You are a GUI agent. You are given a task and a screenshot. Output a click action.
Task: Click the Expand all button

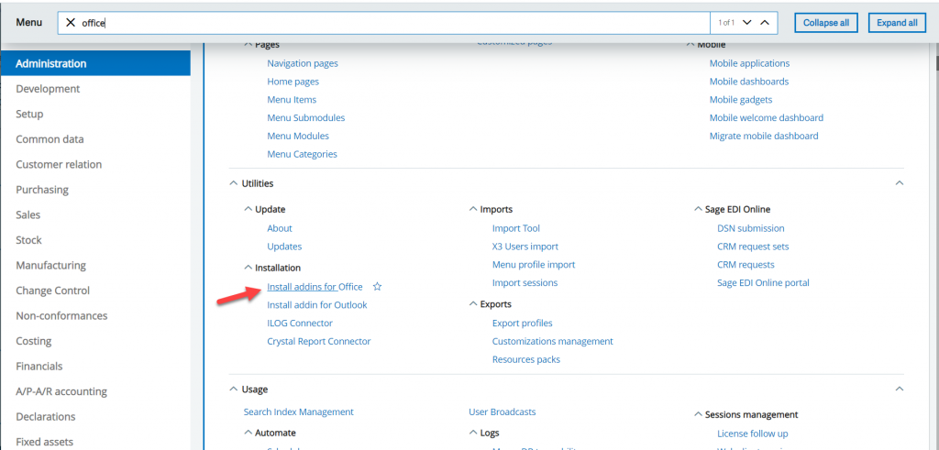click(897, 23)
